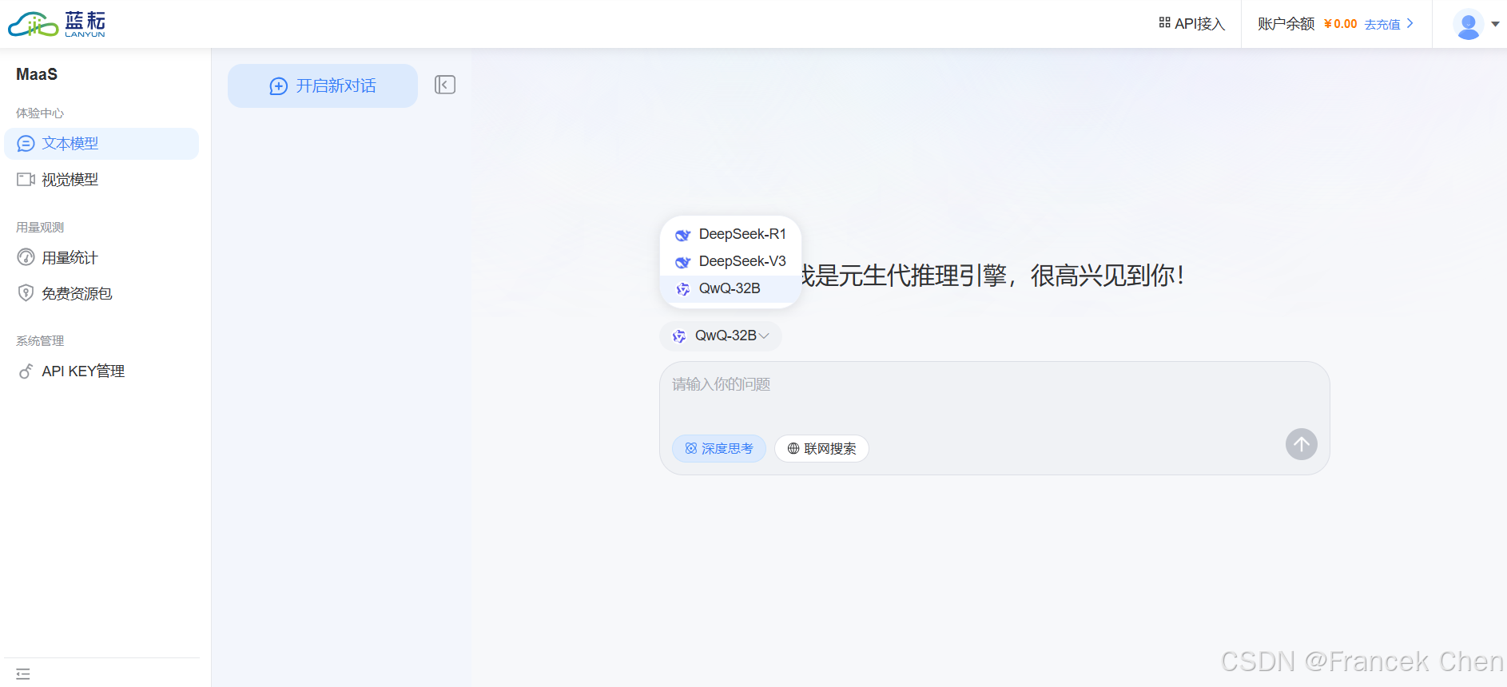Open API KEY管理 page
Image resolution: width=1507 pixels, height=687 pixels.
tap(101, 371)
